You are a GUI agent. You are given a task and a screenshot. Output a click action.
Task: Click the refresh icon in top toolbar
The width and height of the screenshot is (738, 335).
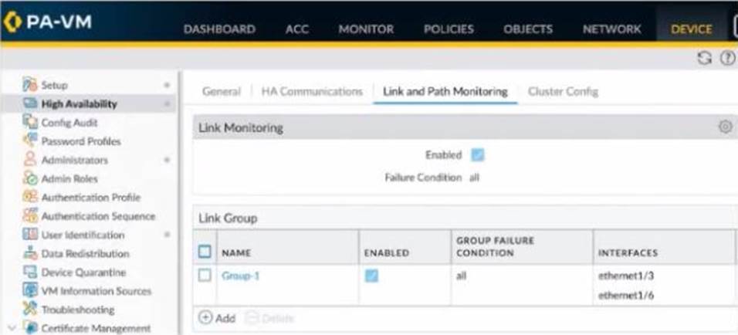[704, 59]
